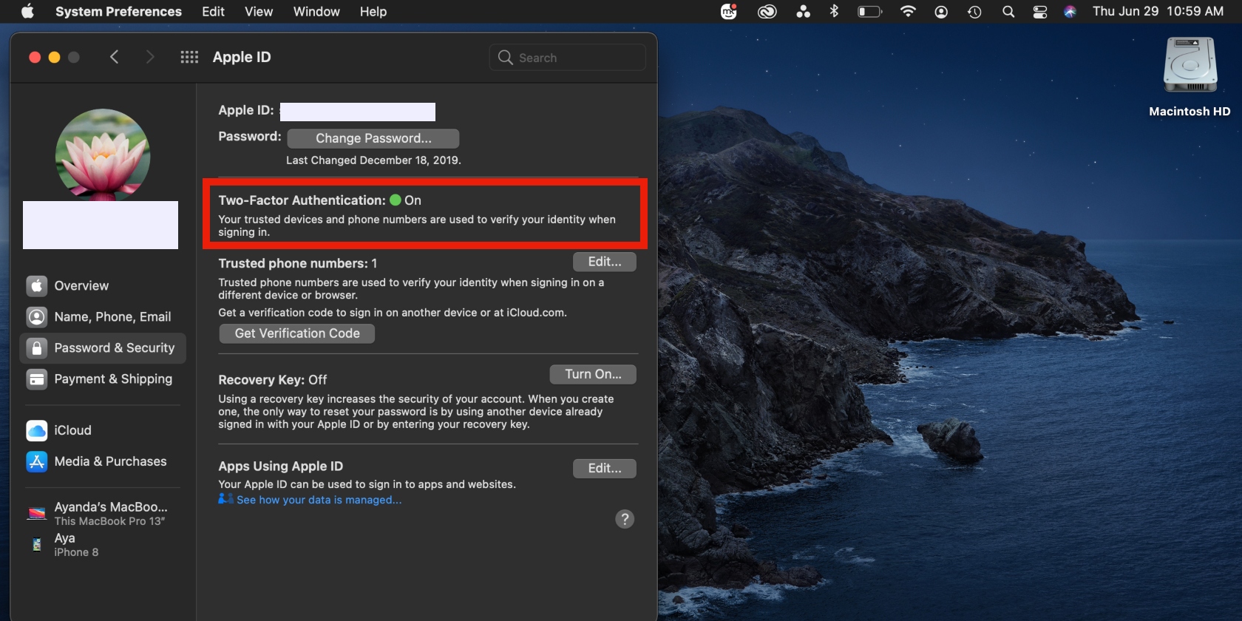Click Get Verification Code button

[x=297, y=333]
